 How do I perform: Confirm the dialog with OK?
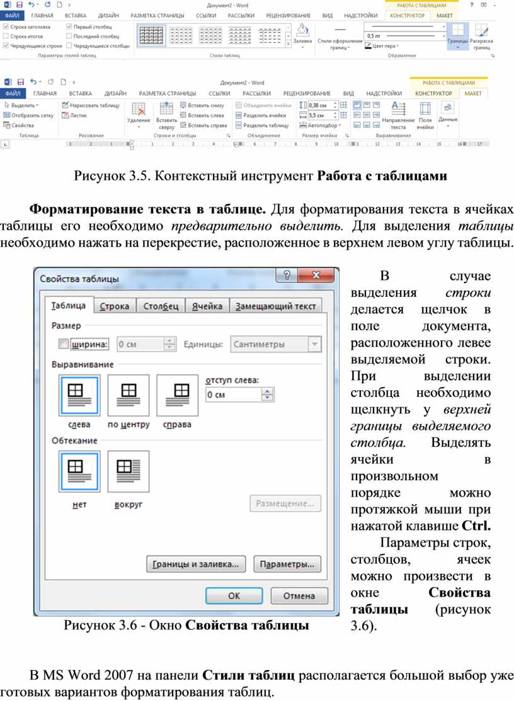coord(234,596)
